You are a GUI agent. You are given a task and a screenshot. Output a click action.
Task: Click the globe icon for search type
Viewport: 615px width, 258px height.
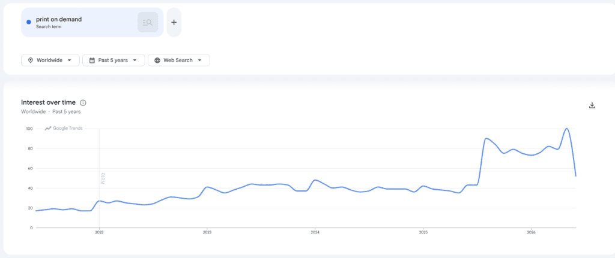[x=157, y=60]
